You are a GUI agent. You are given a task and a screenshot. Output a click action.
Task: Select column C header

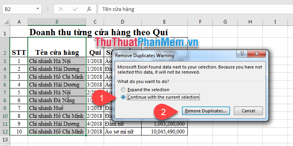pyautogui.click(x=95, y=22)
